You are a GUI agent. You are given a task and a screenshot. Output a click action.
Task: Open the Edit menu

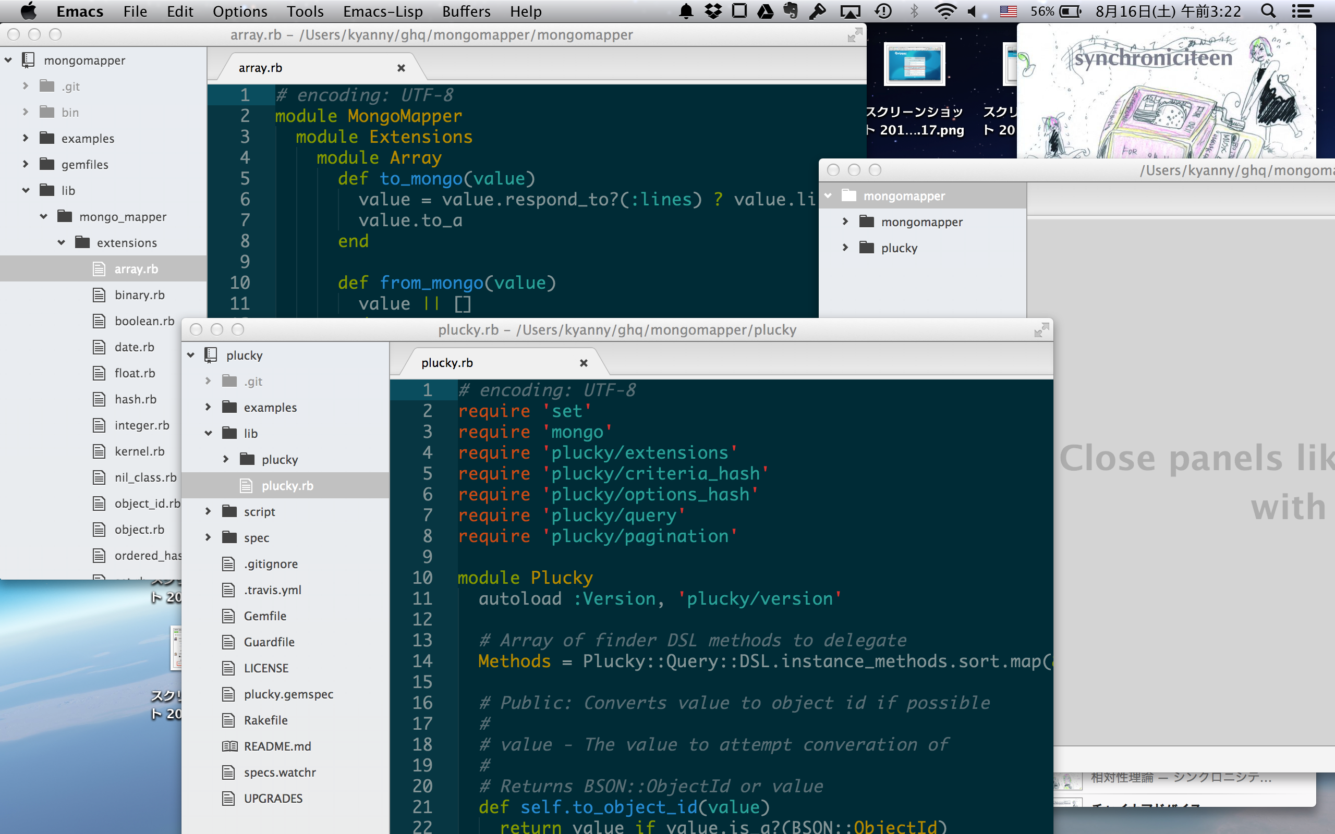pyautogui.click(x=180, y=11)
